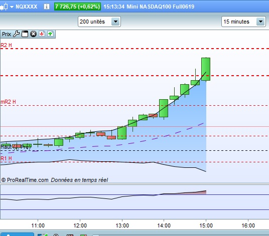Click the 13:00 time axis label

pyautogui.click(x=122, y=225)
